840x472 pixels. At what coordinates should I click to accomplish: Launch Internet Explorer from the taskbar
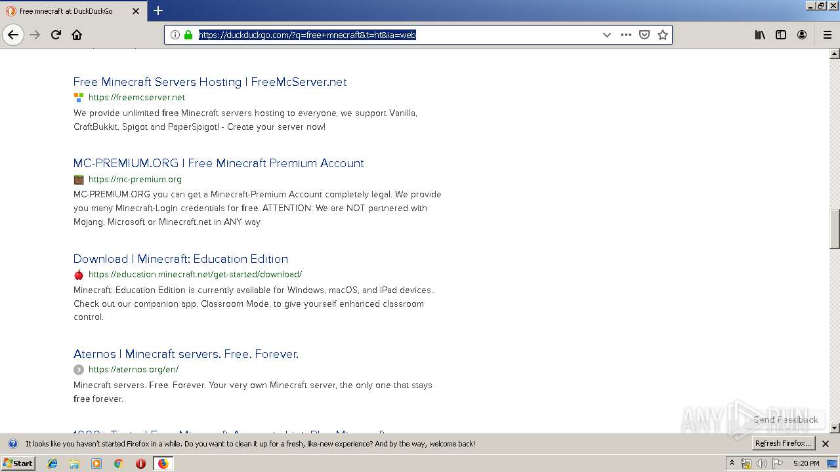coord(52,463)
